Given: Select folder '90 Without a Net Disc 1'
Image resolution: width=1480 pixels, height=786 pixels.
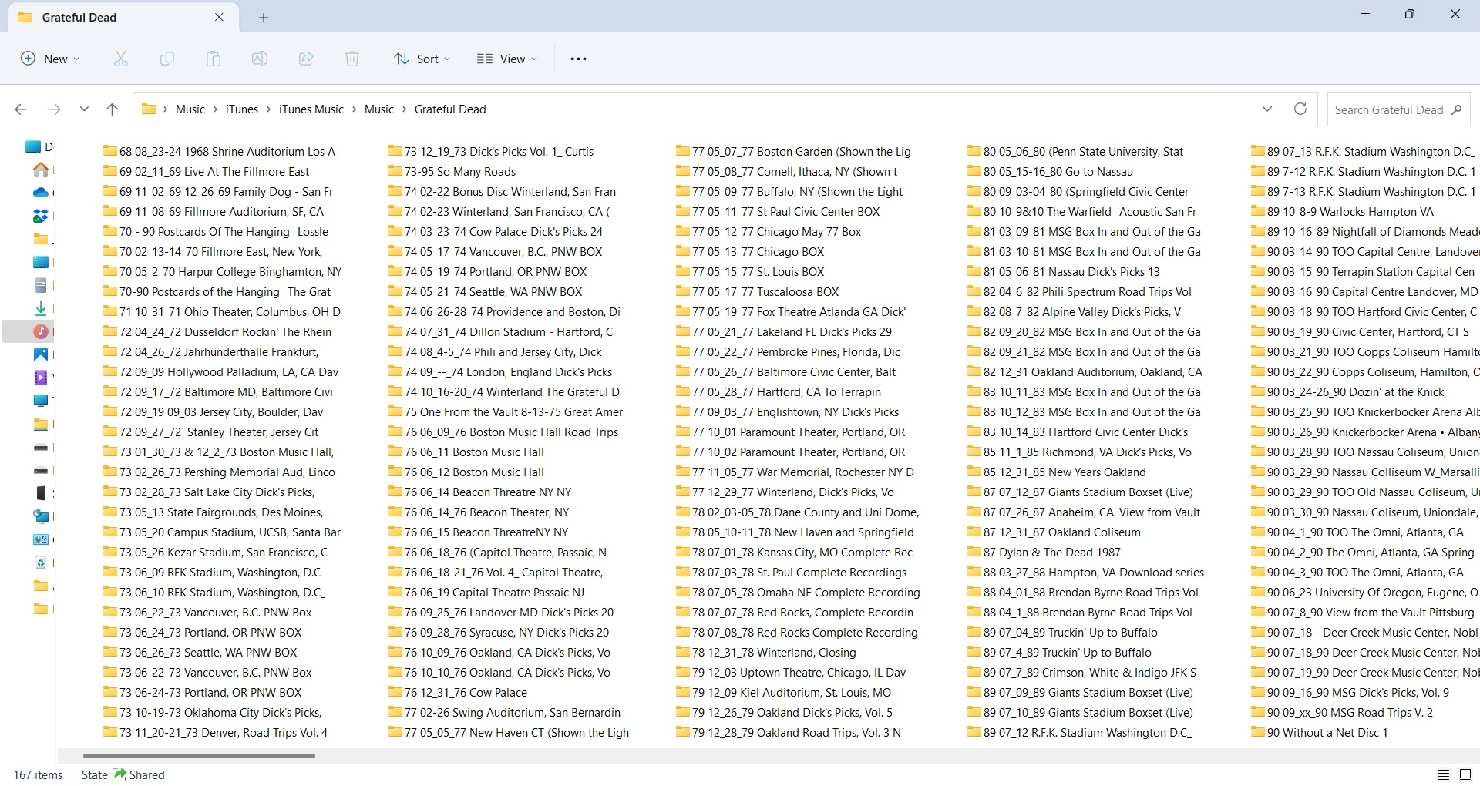Looking at the screenshot, I should click(x=1320, y=732).
